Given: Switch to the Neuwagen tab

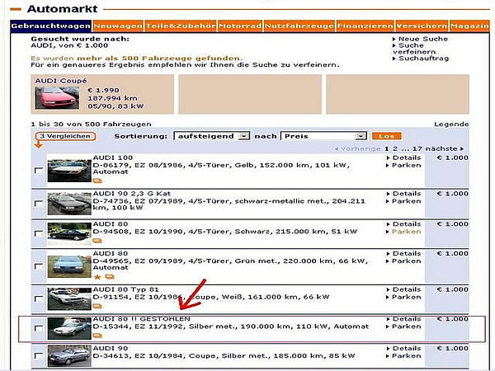Looking at the screenshot, I should point(118,26).
